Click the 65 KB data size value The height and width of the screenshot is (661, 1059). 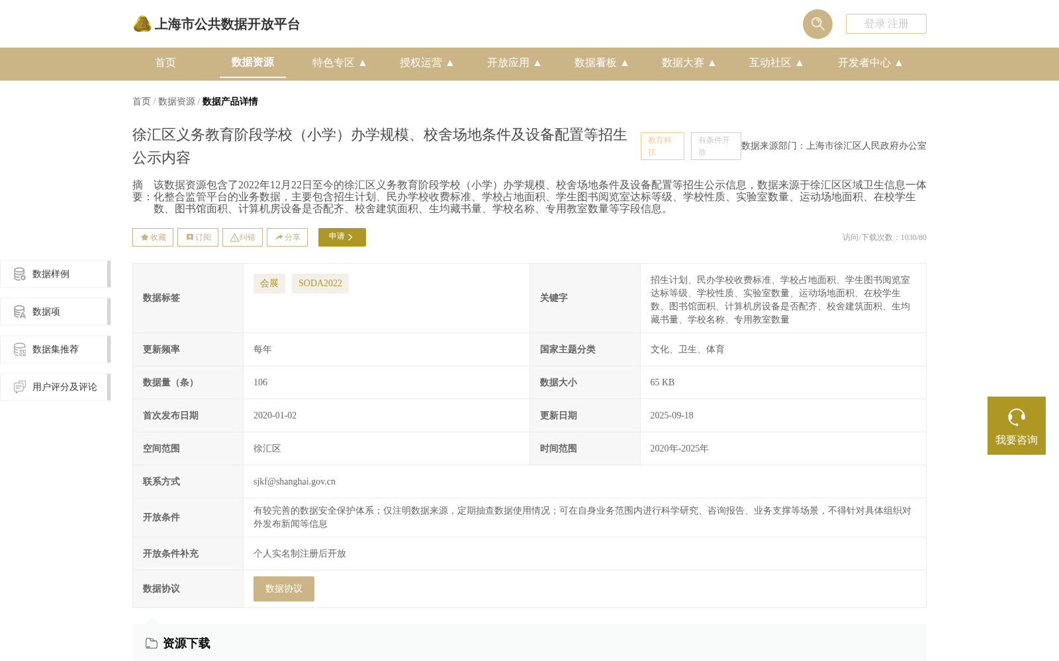[663, 382]
